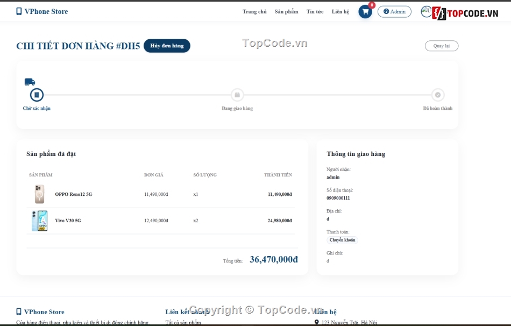Click the Chờ xác nhận status label
511x326 pixels.
click(x=37, y=108)
